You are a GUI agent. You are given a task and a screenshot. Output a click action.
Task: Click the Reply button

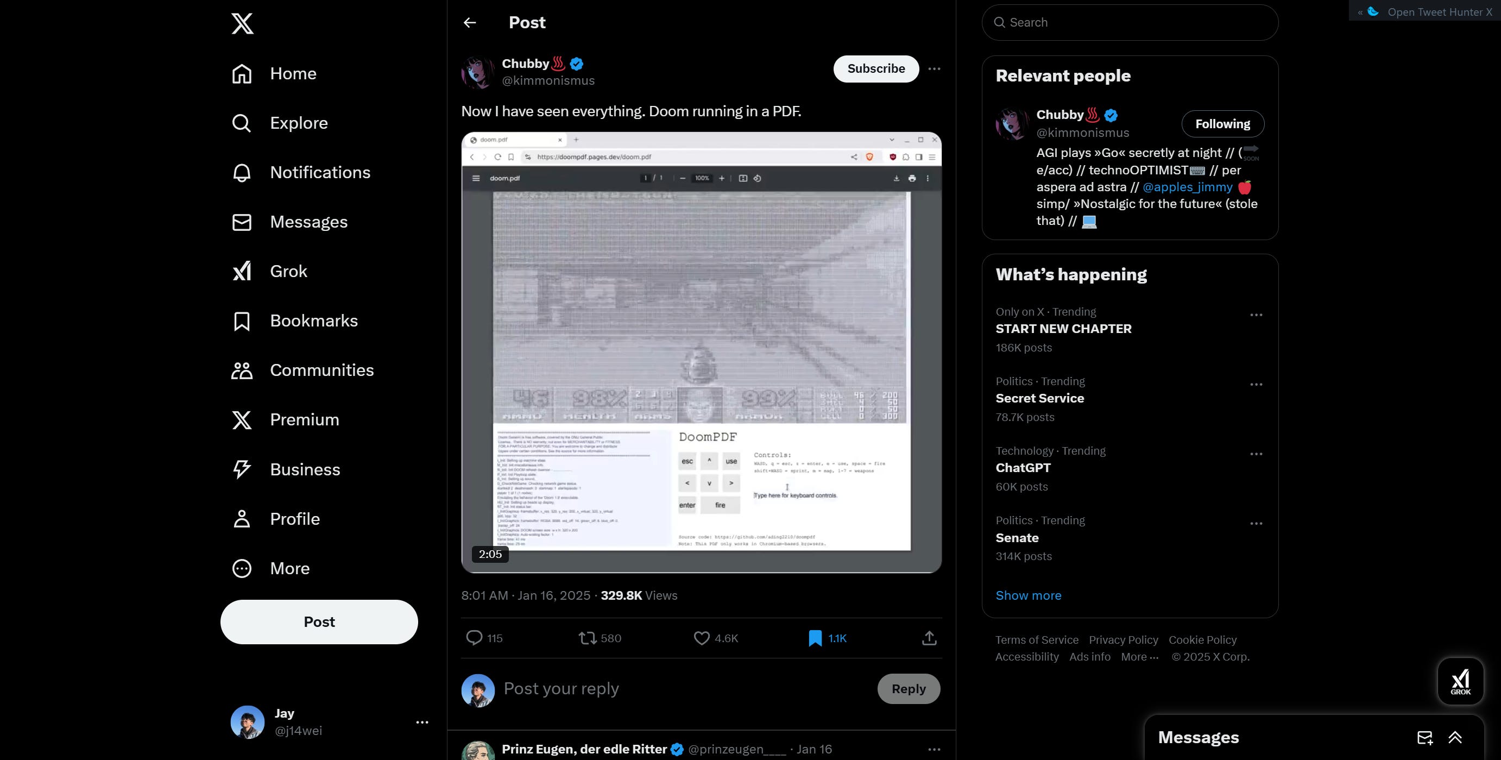(909, 689)
